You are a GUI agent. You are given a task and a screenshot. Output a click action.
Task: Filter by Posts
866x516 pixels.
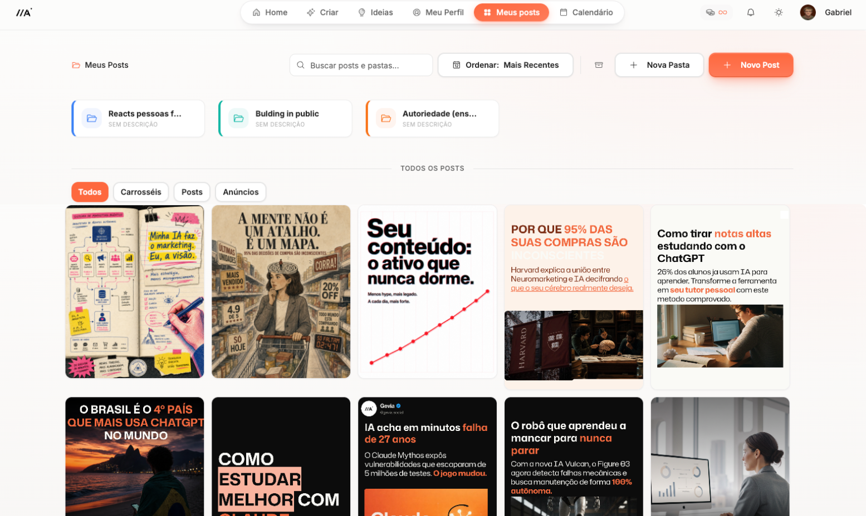[192, 192]
